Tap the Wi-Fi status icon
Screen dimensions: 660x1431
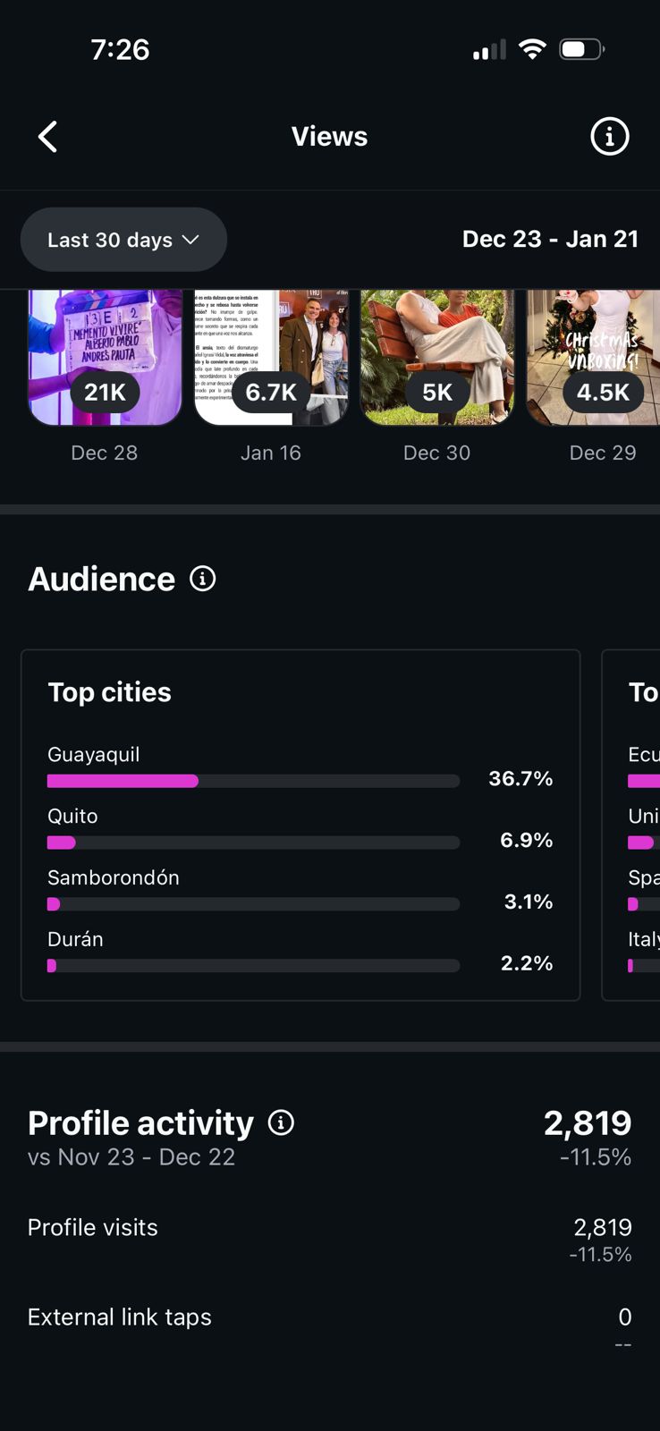pyautogui.click(x=532, y=49)
